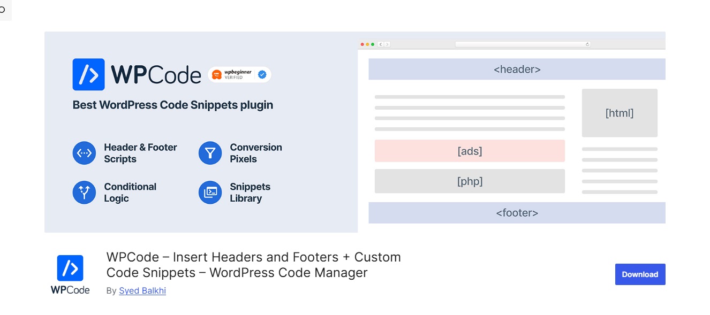Open the Syed Balkhi author link
The height and width of the screenshot is (315, 710).
coord(142,291)
